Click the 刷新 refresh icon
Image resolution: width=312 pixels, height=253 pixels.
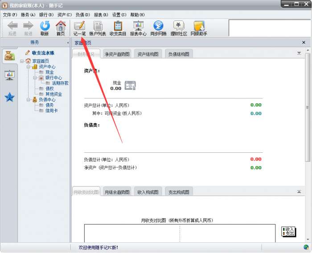pos(45,26)
